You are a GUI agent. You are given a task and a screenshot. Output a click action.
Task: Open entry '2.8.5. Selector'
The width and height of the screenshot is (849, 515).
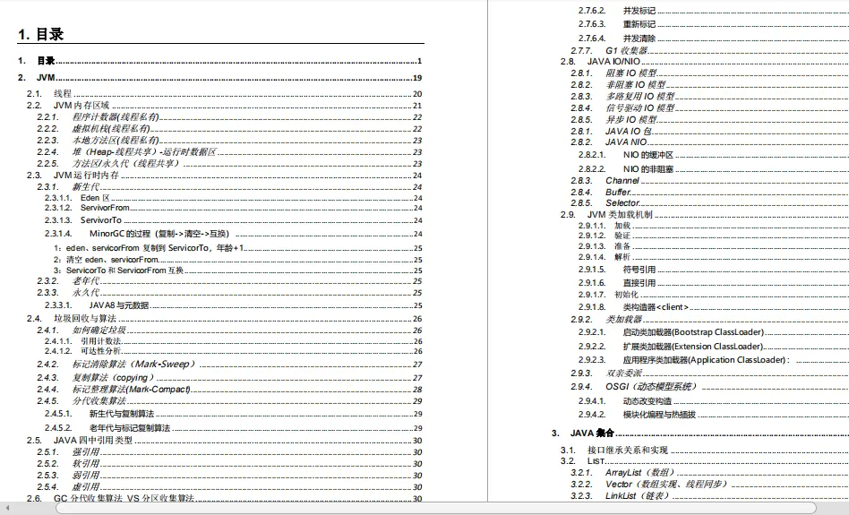pos(709,203)
